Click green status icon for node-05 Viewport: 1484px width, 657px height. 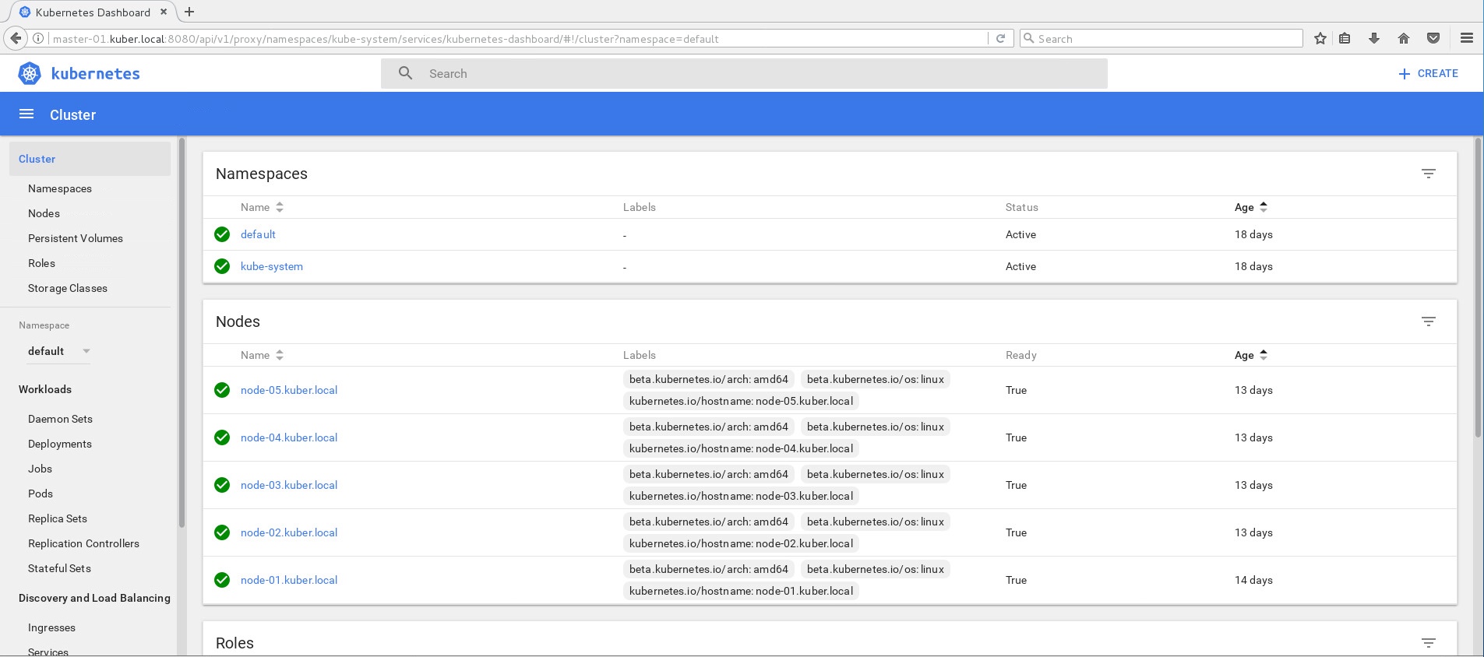click(x=222, y=390)
